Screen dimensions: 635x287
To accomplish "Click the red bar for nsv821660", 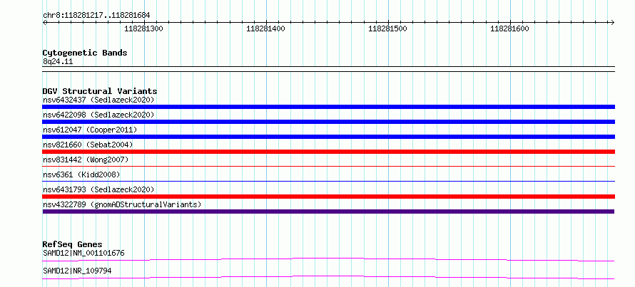I will click(328, 152).
